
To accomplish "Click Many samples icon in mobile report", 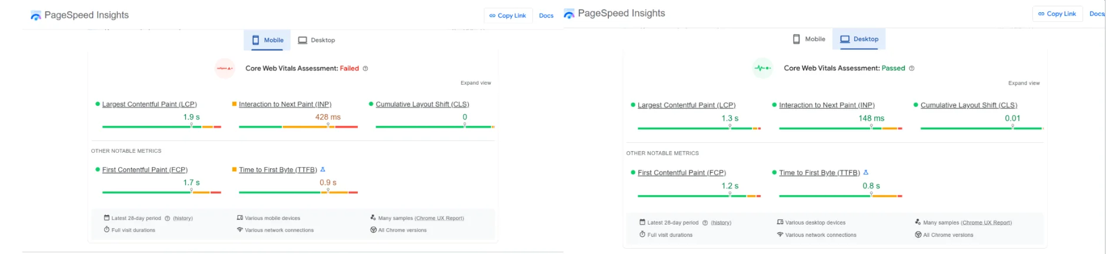I will pyautogui.click(x=373, y=218).
